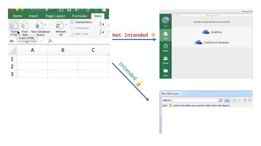Click cell C3 in the sheet

93,74
